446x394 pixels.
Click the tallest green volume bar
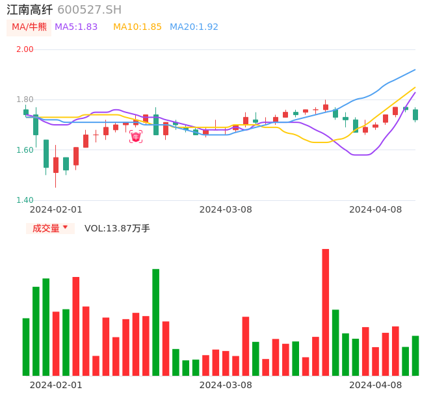click(x=156, y=322)
